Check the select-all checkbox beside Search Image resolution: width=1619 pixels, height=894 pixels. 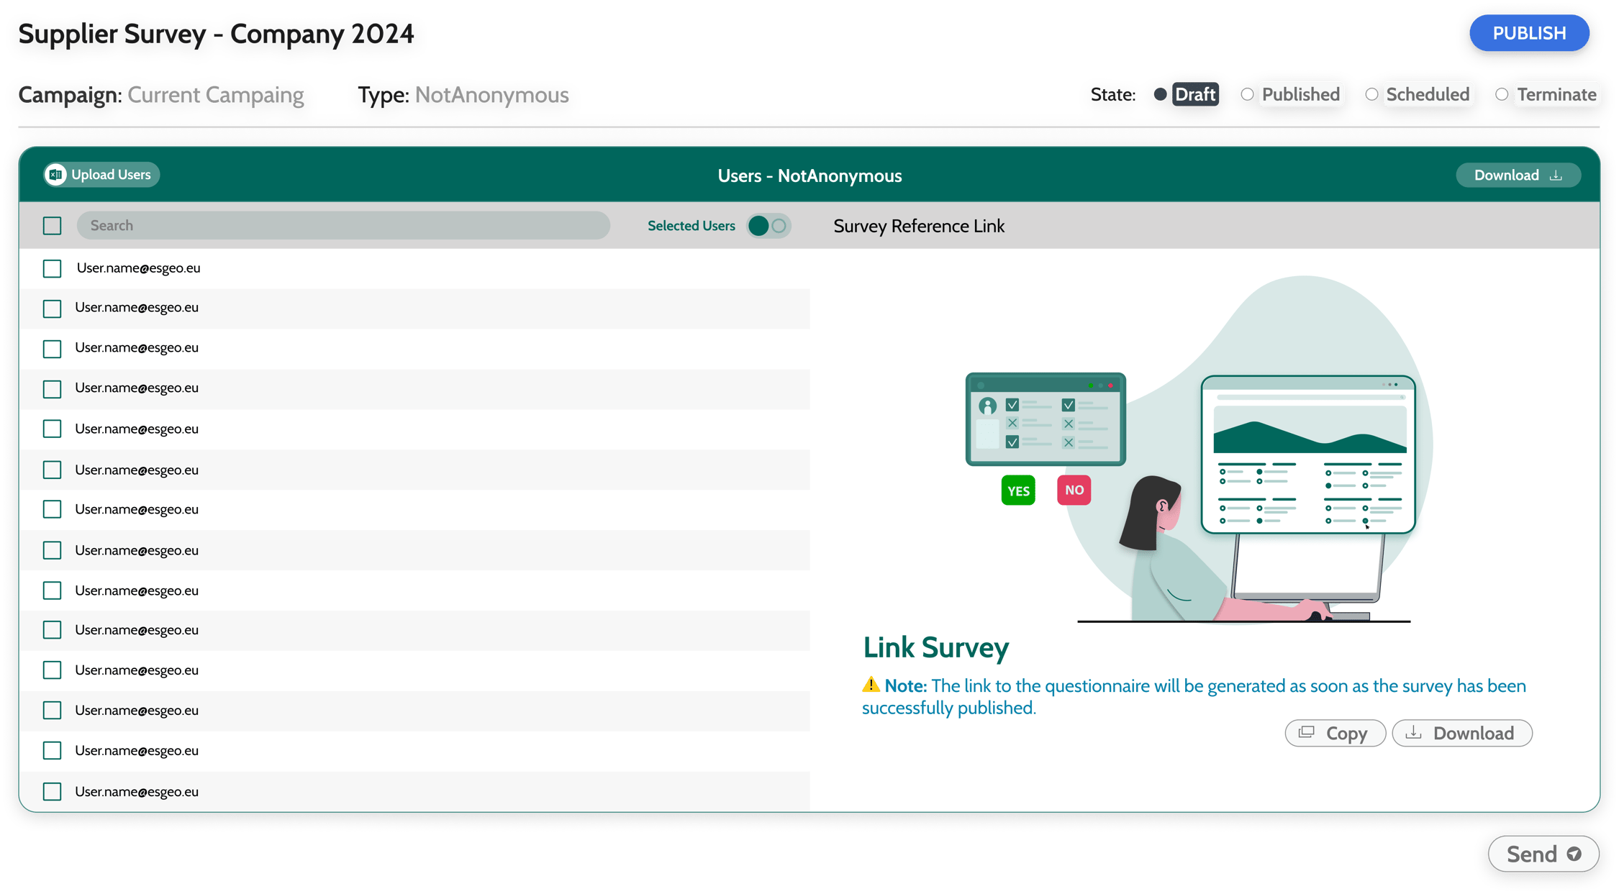coord(52,226)
